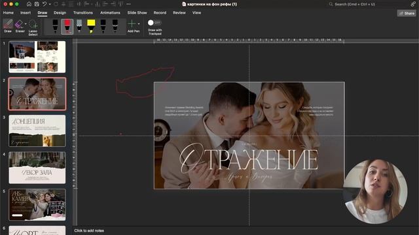The image size is (419, 235).
Task: Pick the red pen
Action: point(67,26)
